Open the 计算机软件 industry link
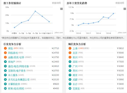Screen dimensions: 127x93 tap(14, 84)
